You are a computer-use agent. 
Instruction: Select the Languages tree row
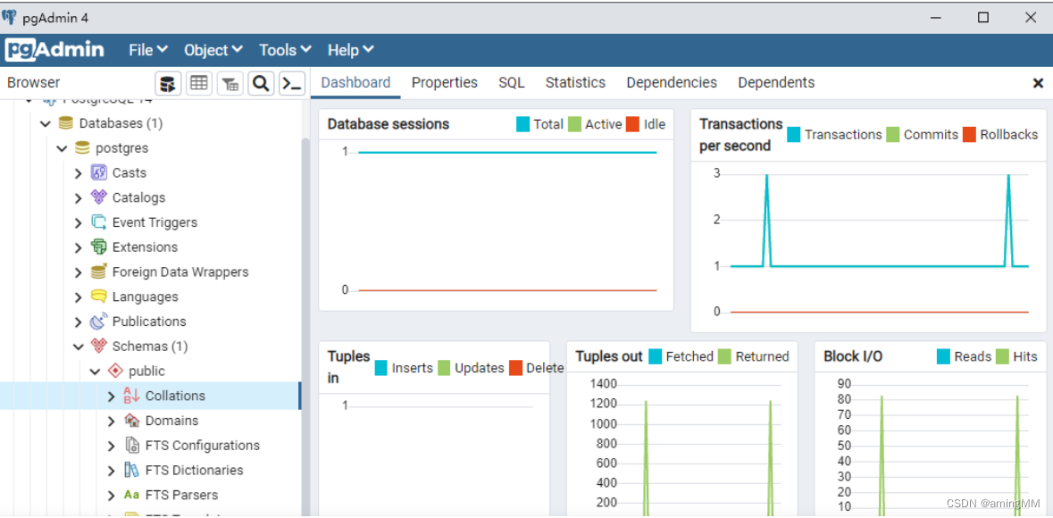pos(149,297)
